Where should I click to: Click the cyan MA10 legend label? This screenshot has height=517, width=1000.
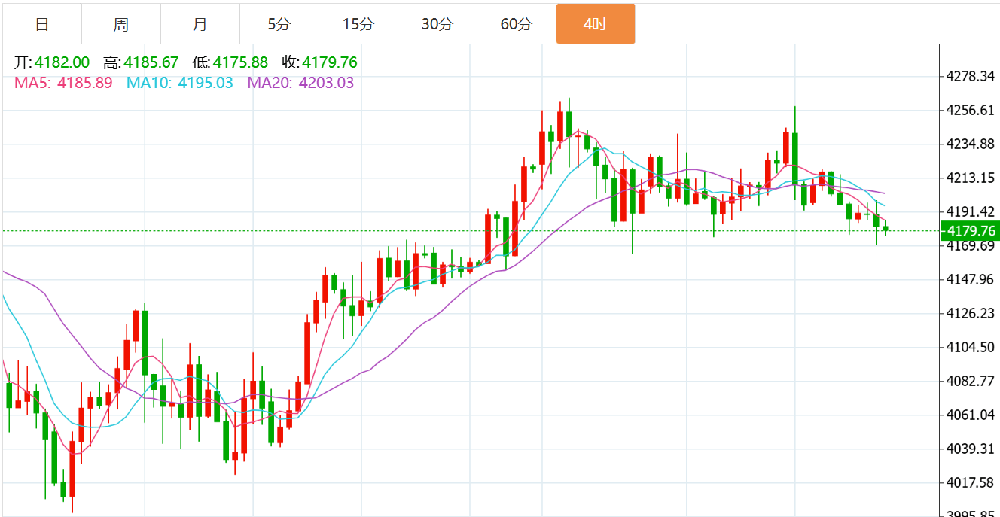pyautogui.click(x=180, y=83)
